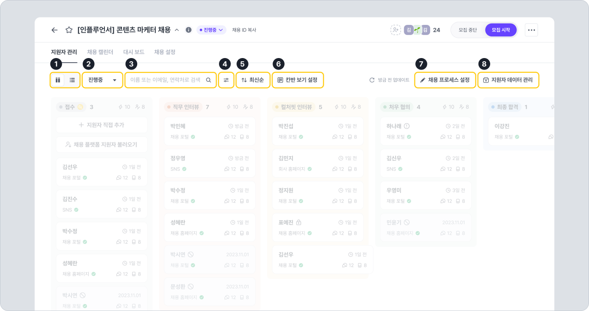Open the info icon next to title

(x=188, y=30)
